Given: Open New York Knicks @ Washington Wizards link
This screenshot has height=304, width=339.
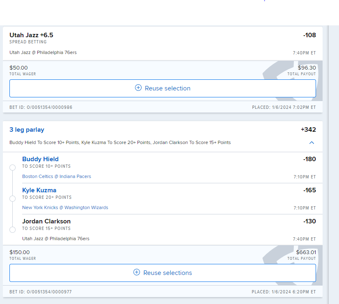Looking at the screenshot, I should click(x=65, y=207).
